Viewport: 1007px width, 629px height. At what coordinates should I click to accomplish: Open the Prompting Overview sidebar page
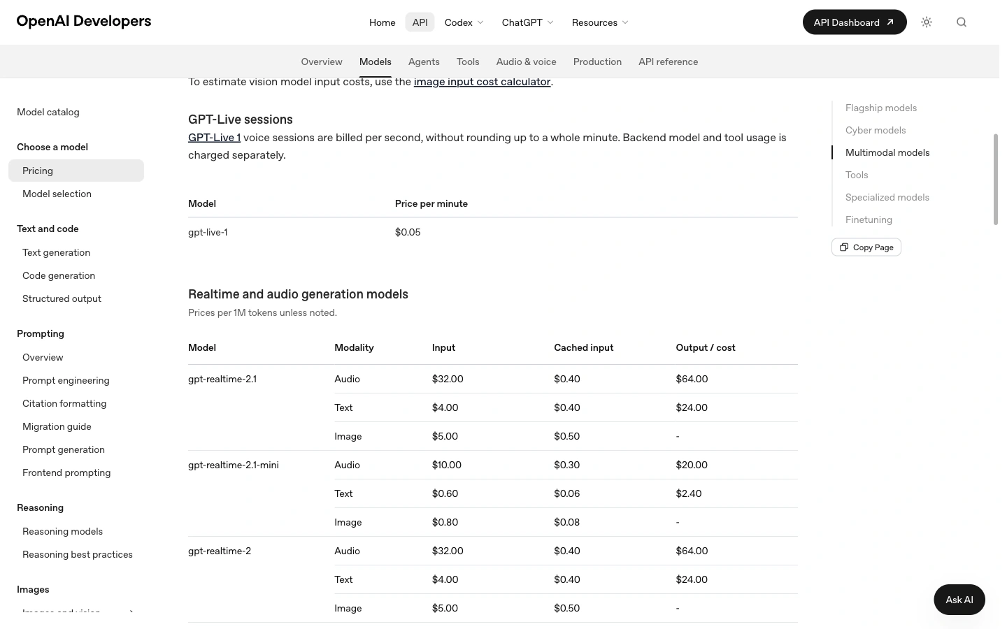(x=43, y=357)
